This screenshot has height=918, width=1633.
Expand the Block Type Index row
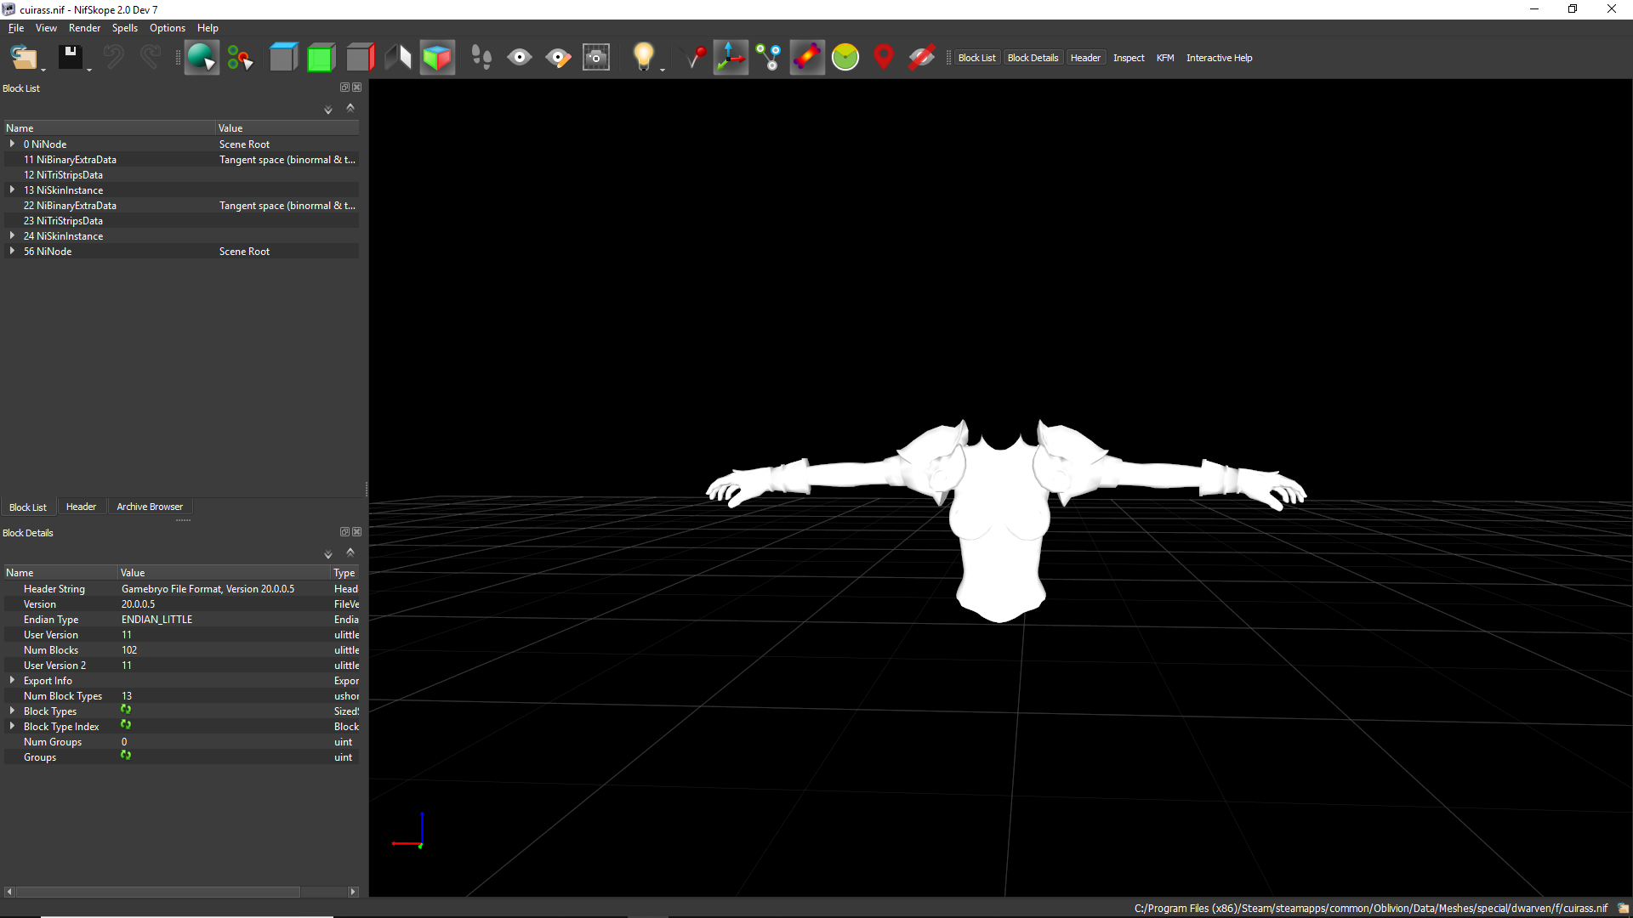click(x=12, y=726)
